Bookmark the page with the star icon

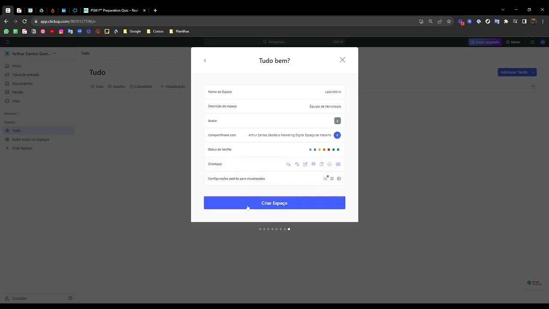449,21
